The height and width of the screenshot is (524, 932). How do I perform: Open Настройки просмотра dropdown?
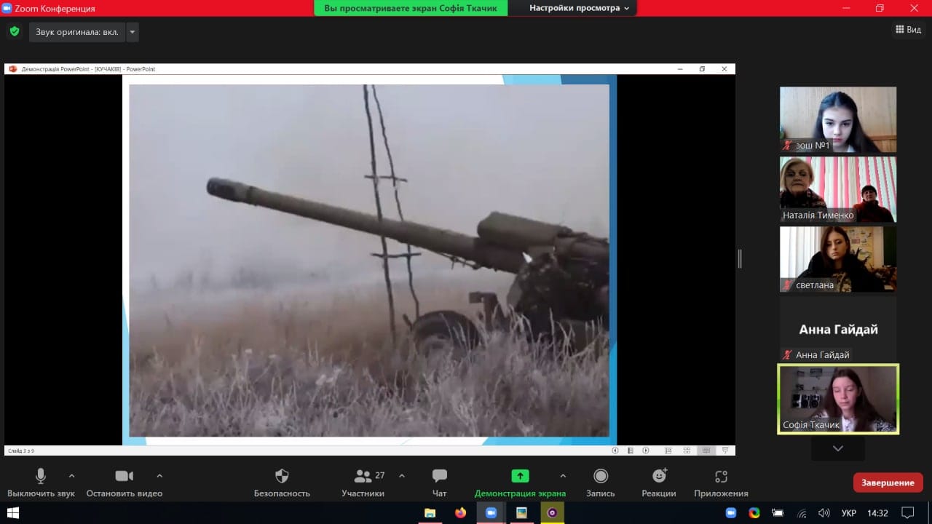[x=579, y=8]
